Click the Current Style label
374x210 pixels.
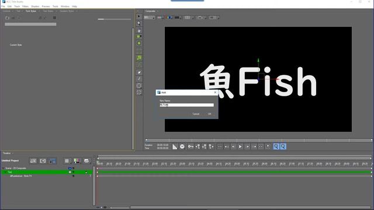coord(16,45)
